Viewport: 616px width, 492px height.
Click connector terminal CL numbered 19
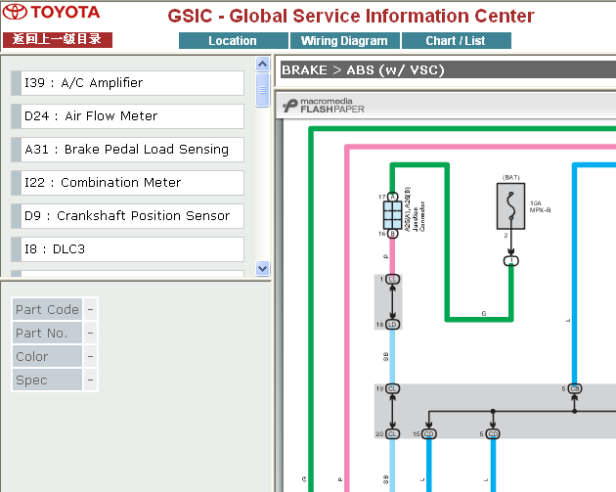(x=392, y=388)
